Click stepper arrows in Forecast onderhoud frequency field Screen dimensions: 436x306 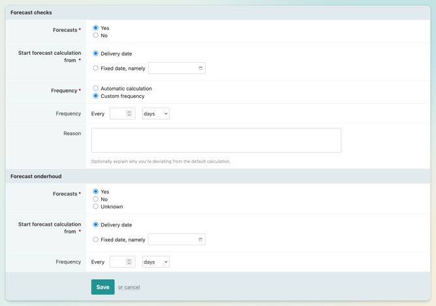(129, 262)
